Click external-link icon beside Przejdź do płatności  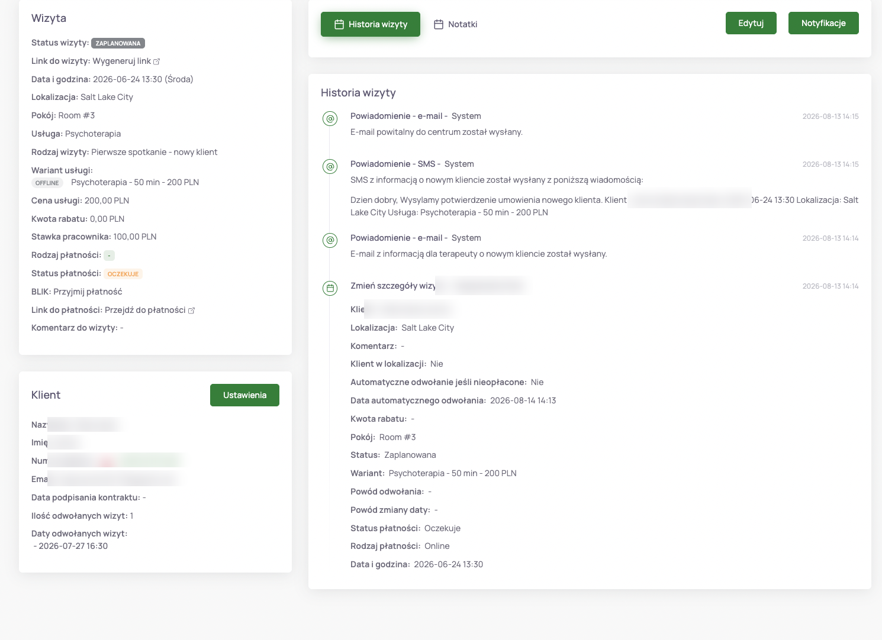click(191, 311)
